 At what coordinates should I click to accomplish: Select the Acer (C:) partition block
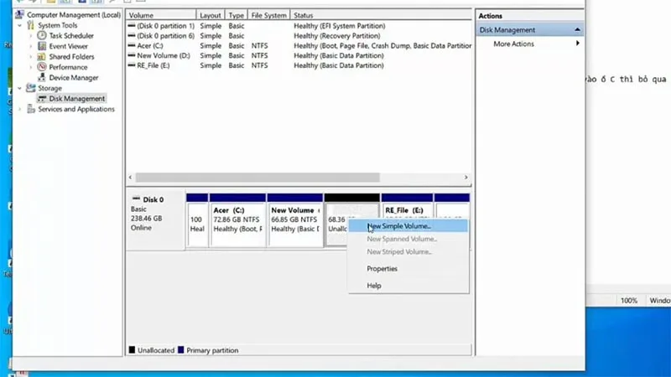tap(237, 220)
